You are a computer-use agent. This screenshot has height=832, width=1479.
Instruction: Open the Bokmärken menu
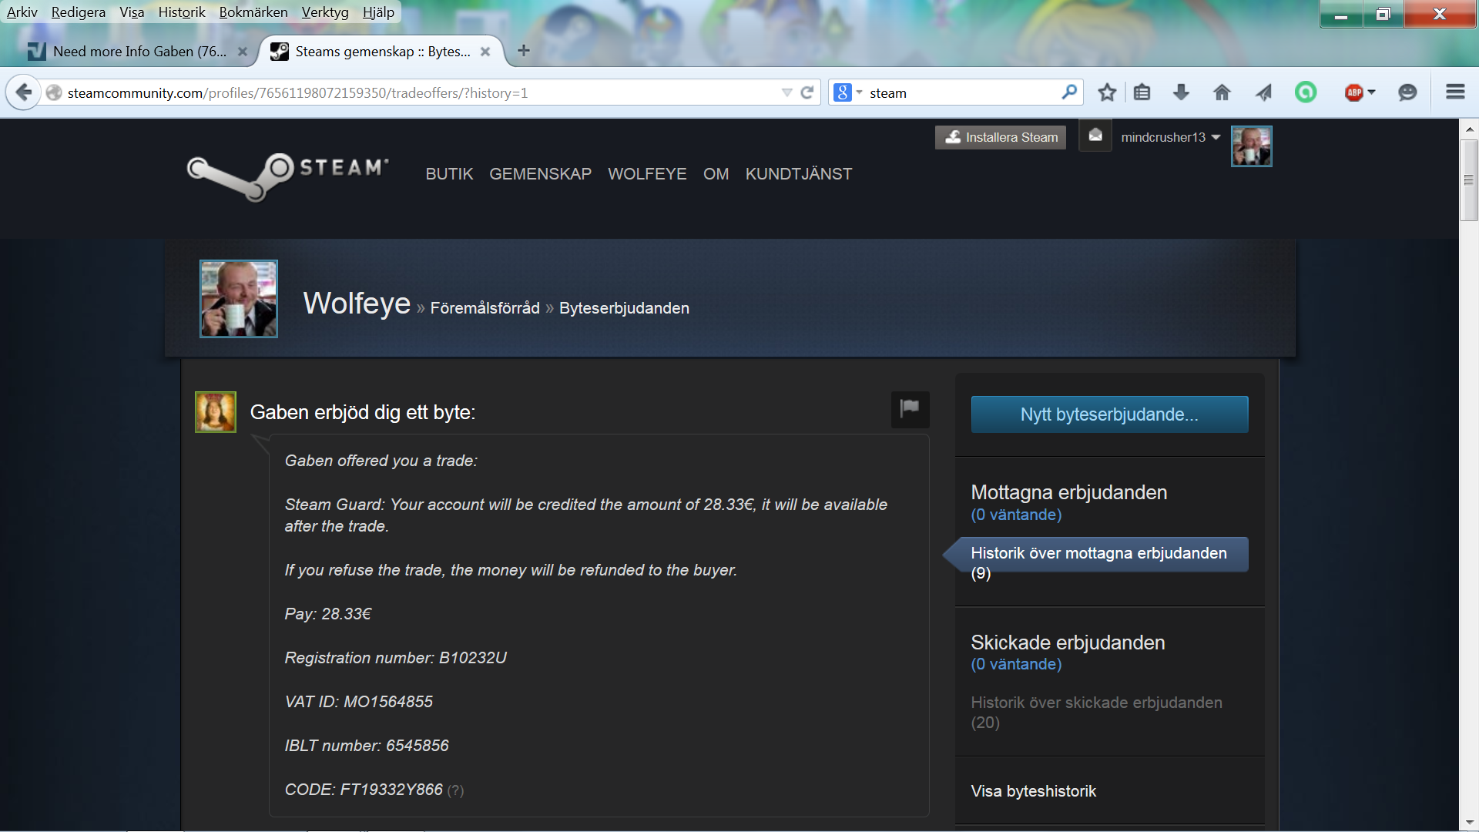pyautogui.click(x=253, y=12)
